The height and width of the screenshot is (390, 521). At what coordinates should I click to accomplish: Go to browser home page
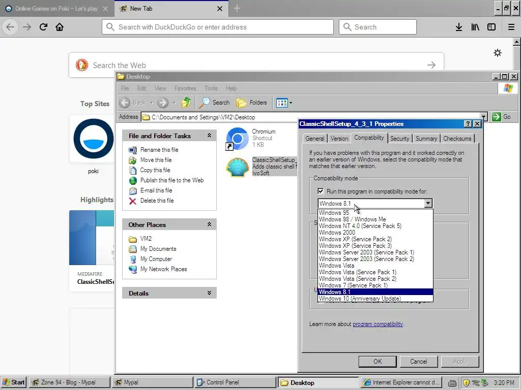coord(60,27)
